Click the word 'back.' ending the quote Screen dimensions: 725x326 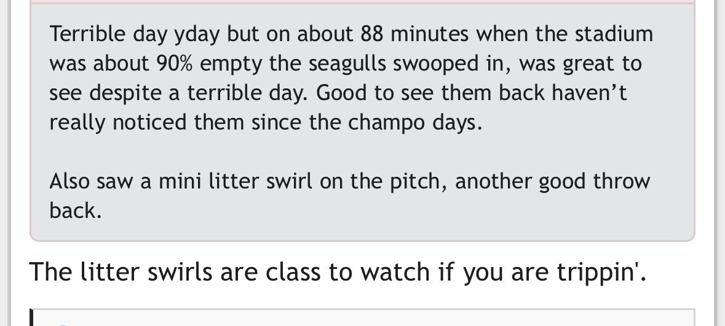tap(75, 211)
